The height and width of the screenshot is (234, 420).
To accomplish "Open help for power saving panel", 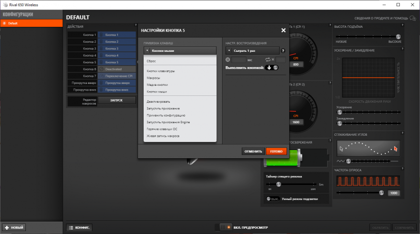I will pos(330,140).
